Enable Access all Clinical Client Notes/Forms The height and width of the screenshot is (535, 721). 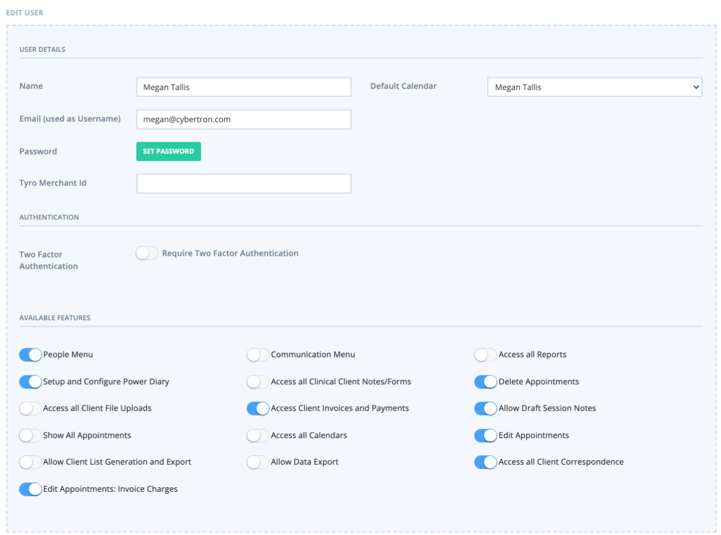pyautogui.click(x=258, y=382)
